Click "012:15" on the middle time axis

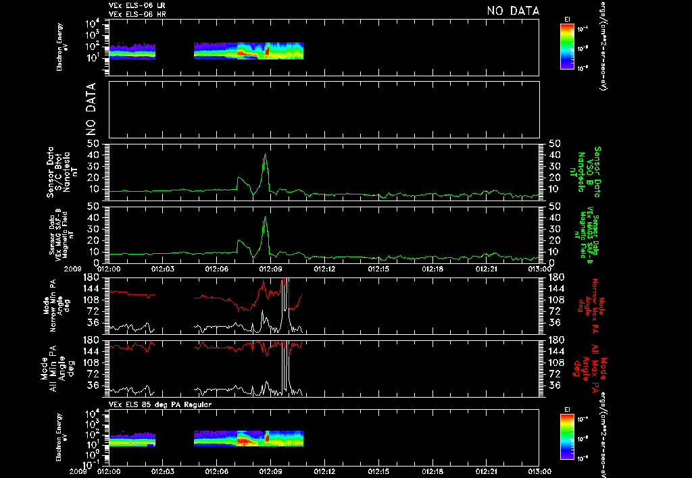click(378, 269)
